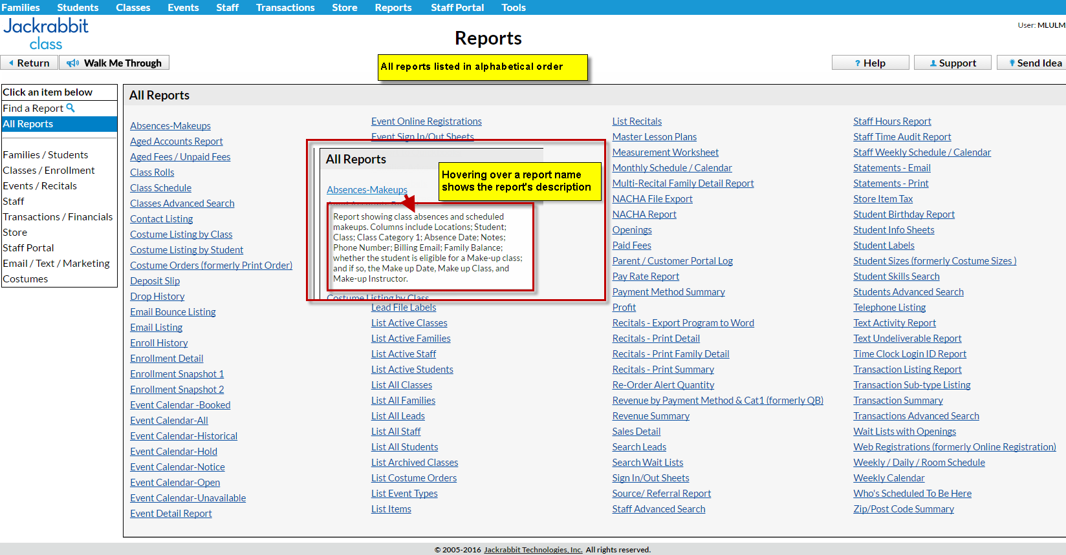Open the Sales Detail report
The height and width of the screenshot is (555, 1066).
(636, 432)
